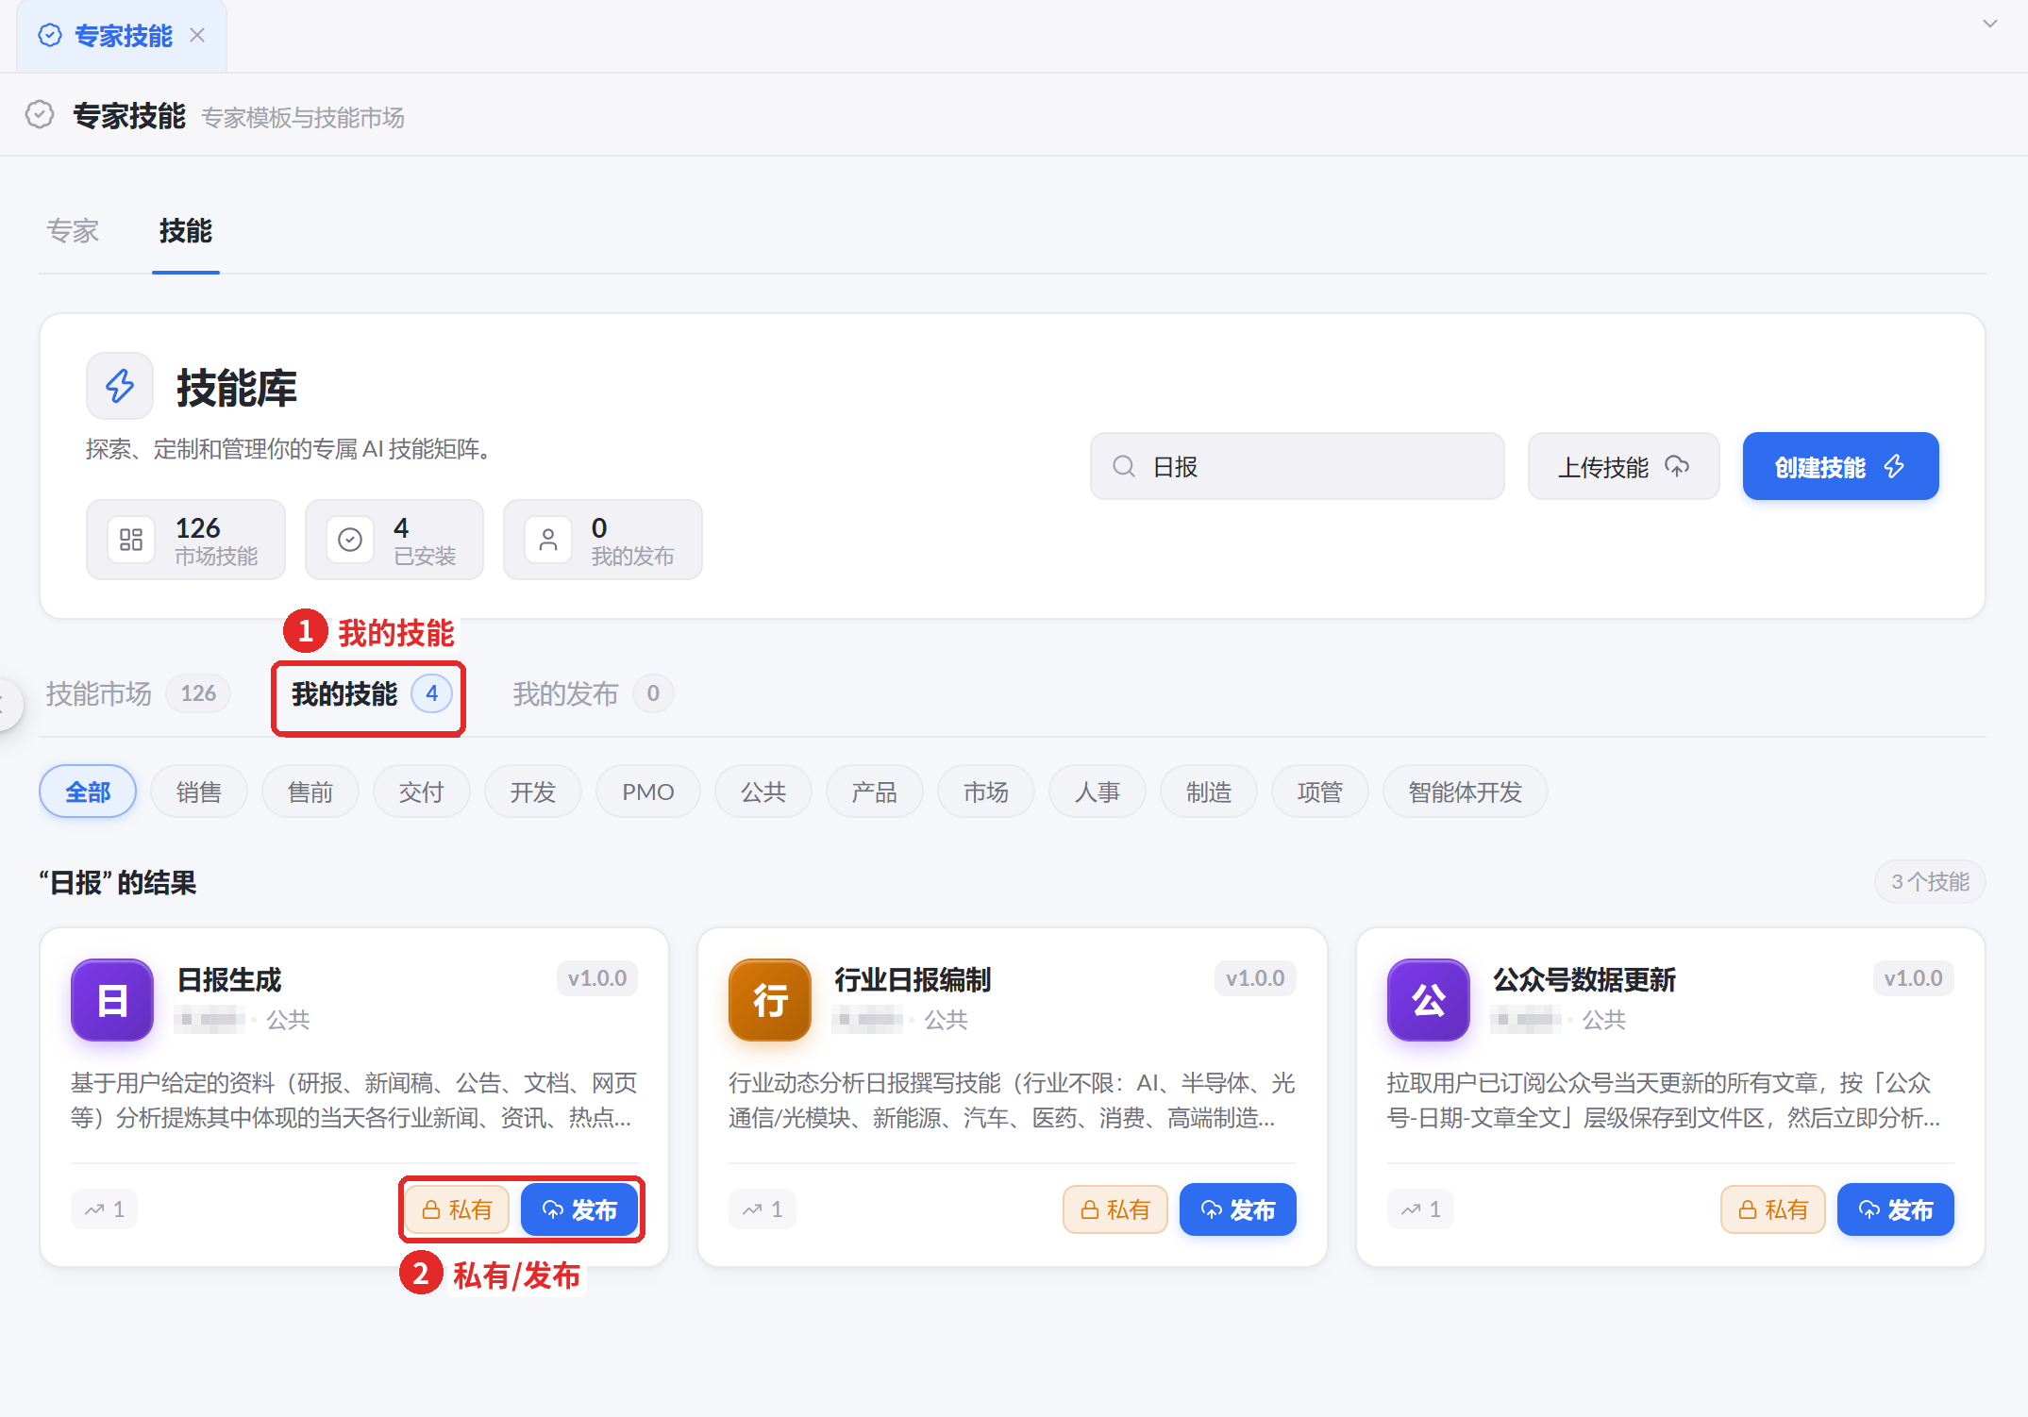Click the 上传技能 button
The width and height of the screenshot is (2028, 1417).
pyautogui.click(x=1623, y=466)
